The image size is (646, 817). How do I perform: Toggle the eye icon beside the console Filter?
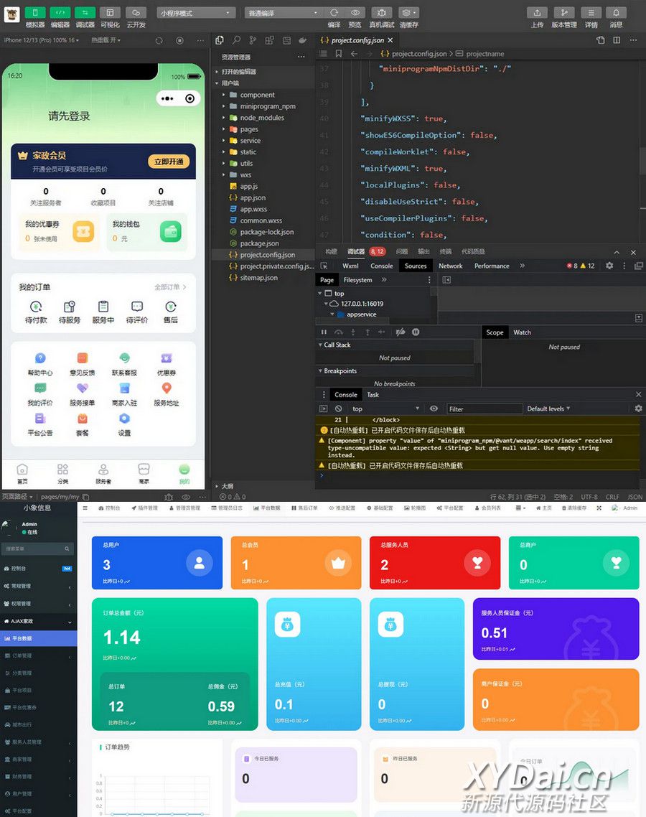click(x=434, y=408)
